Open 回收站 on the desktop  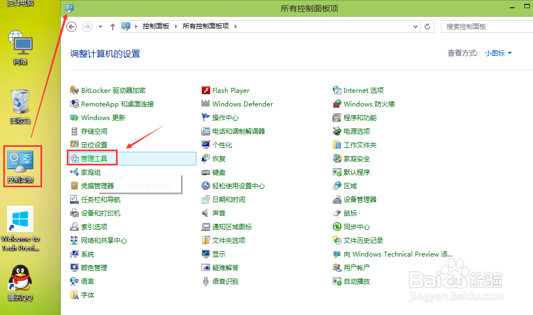tap(20, 102)
